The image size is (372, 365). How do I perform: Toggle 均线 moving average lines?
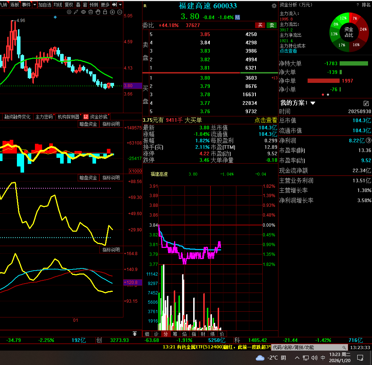tap(58, 5)
